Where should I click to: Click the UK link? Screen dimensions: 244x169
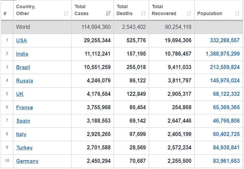[x=20, y=94]
